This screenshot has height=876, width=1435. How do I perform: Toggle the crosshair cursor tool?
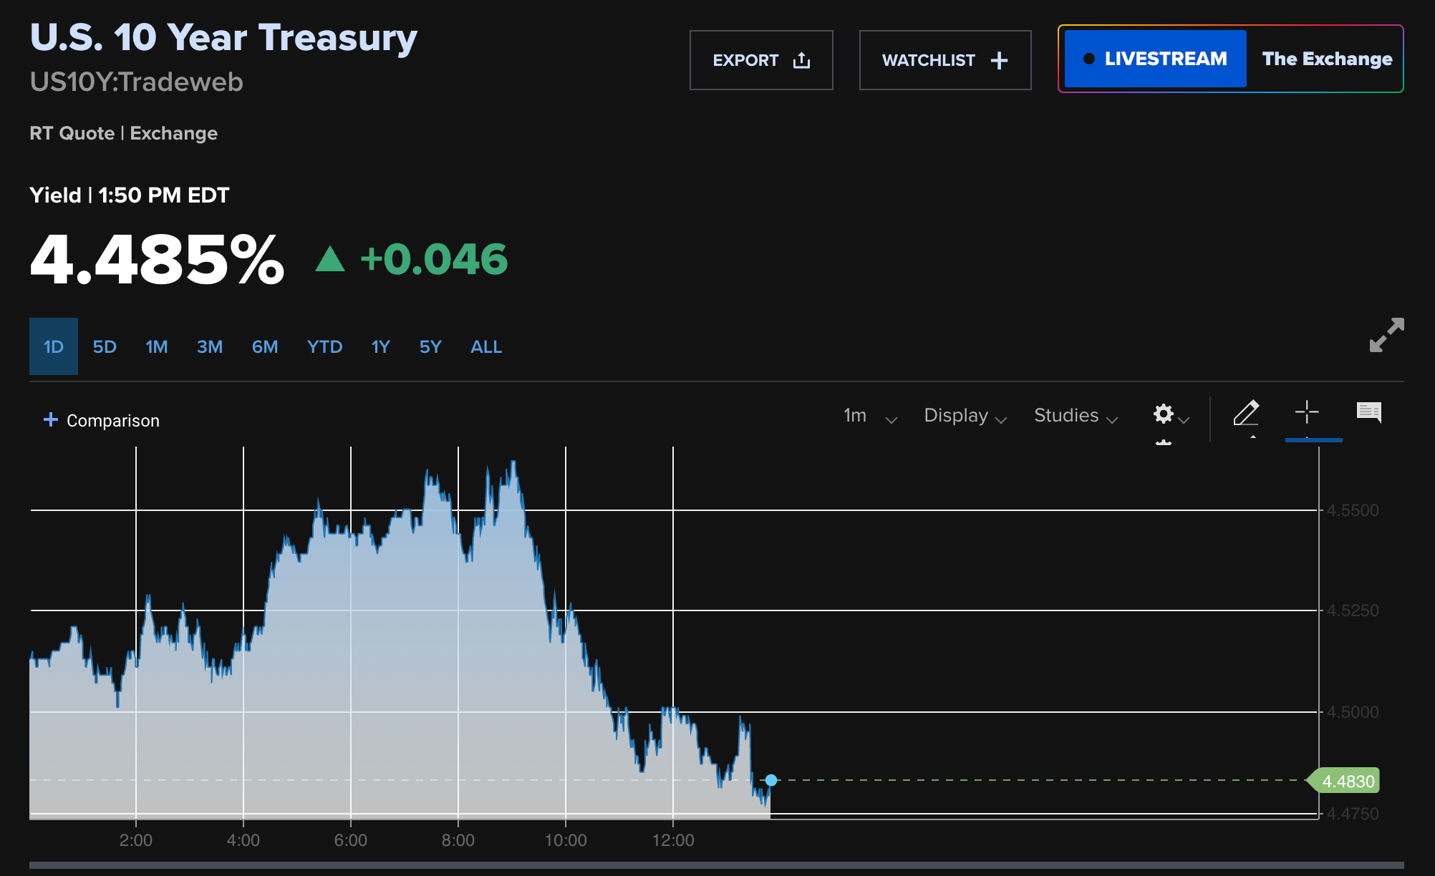click(1307, 413)
